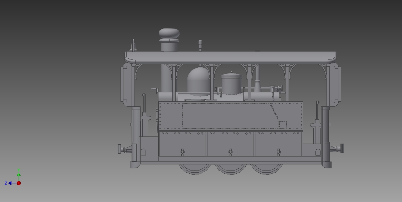Select the right lower skirt panel

coord(279,144)
